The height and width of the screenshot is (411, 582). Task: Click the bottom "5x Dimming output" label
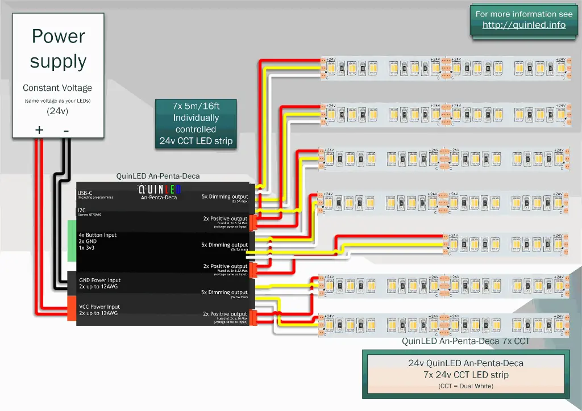point(225,292)
